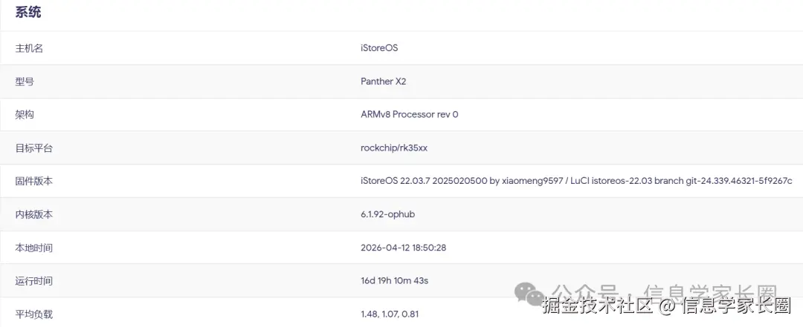Select the 目标平台 label
This screenshot has height=327, width=803.
(33, 149)
